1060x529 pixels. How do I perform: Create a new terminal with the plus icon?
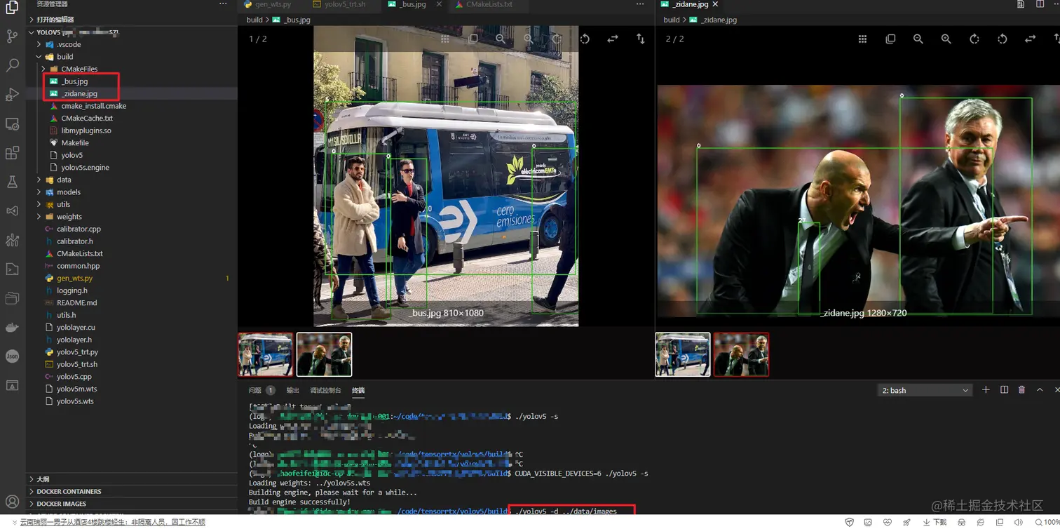pos(986,390)
